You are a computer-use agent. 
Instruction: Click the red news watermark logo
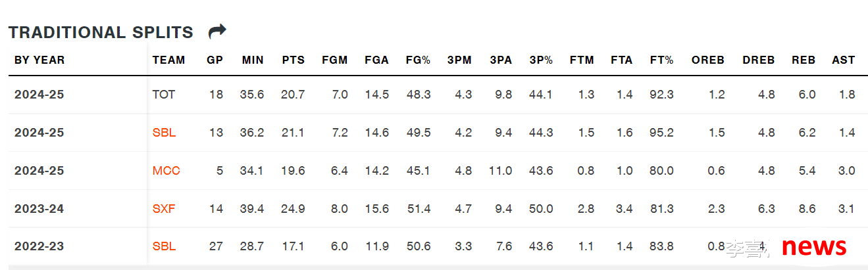coord(814,246)
